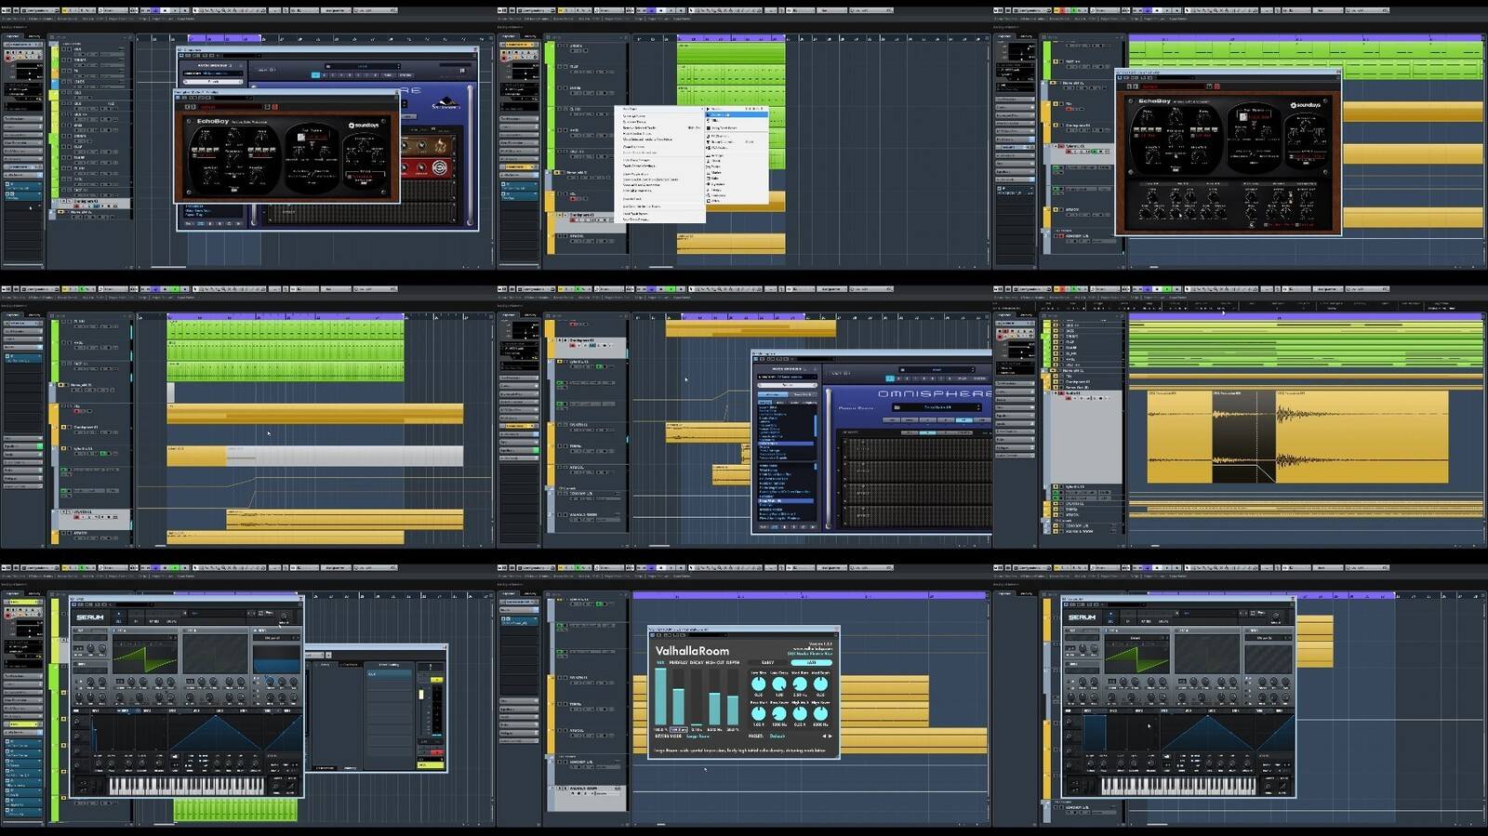Switch to the LATE tab in ValhallaRoom
This screenshot has width=1488, height=836.
coord(812,663)
